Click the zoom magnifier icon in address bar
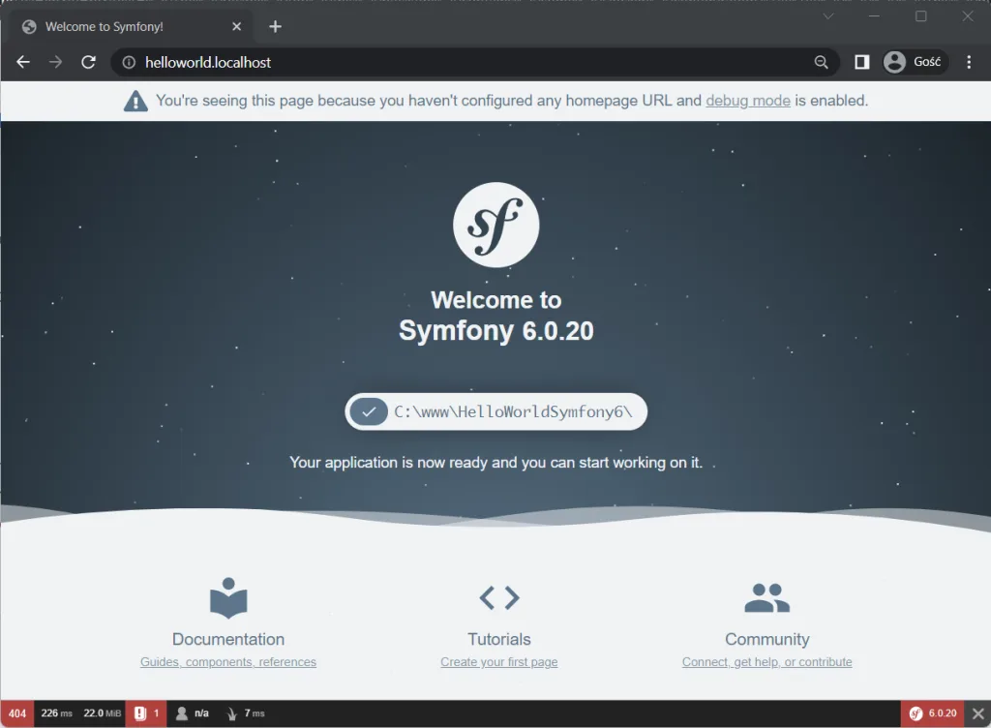The image size is (991, 728). (821, 62)
